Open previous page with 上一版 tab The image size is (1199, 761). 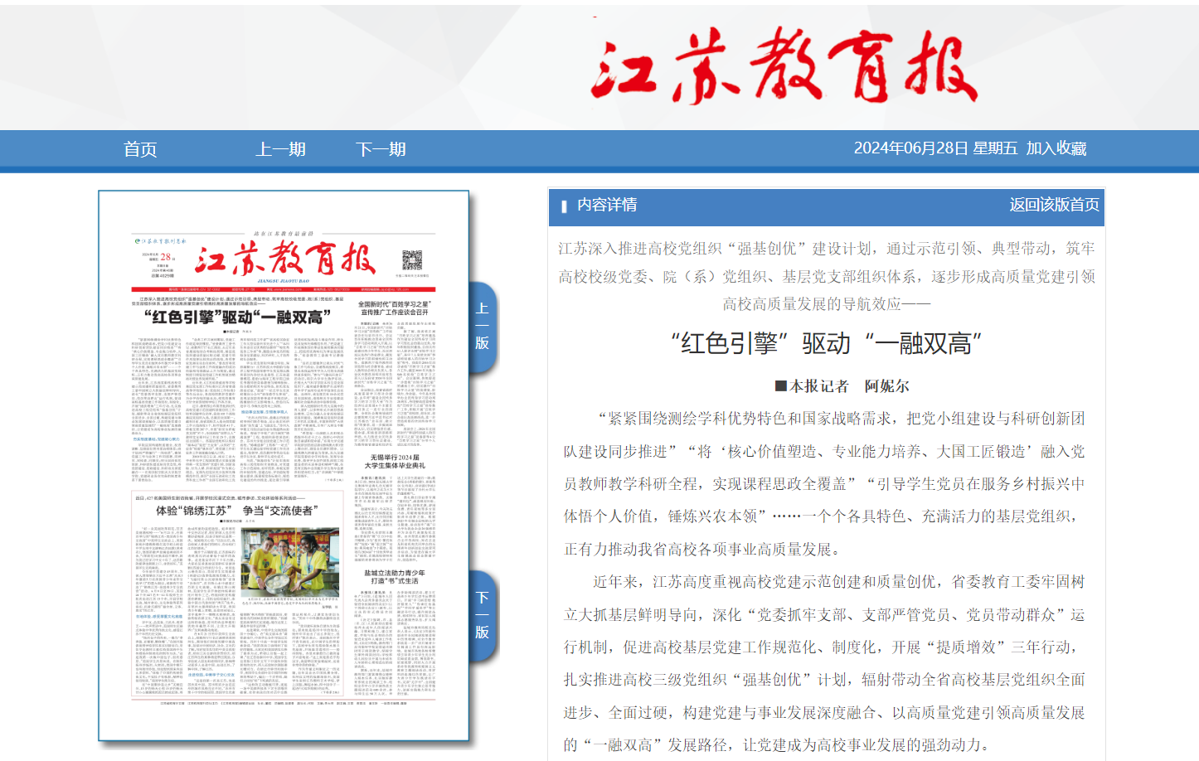coord(482,326)
